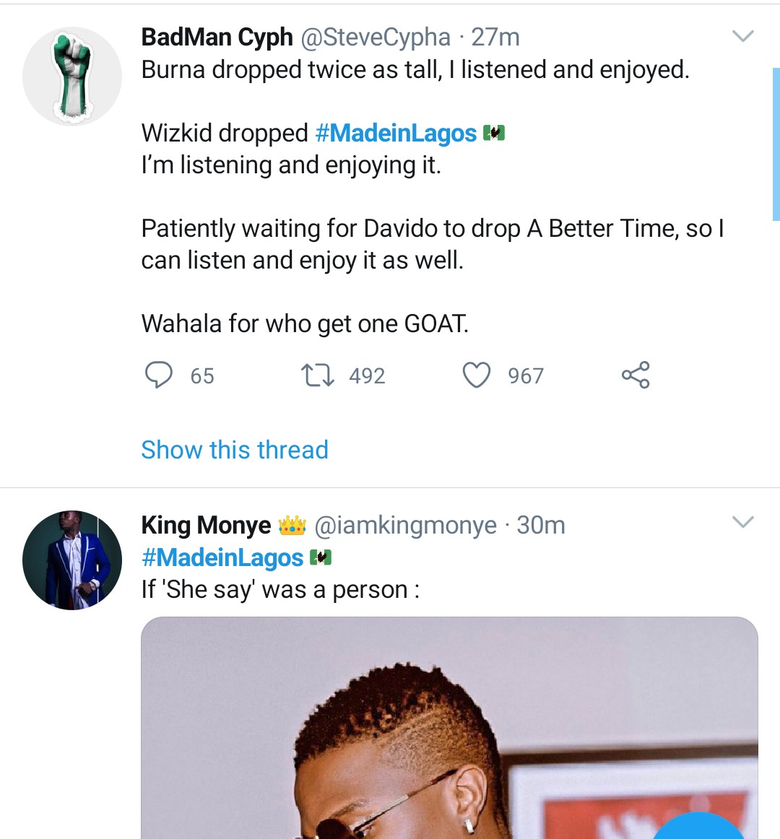This screenshot has height=839, width=780.
Task: Open Show this thread link
Action: coord(235,450)
